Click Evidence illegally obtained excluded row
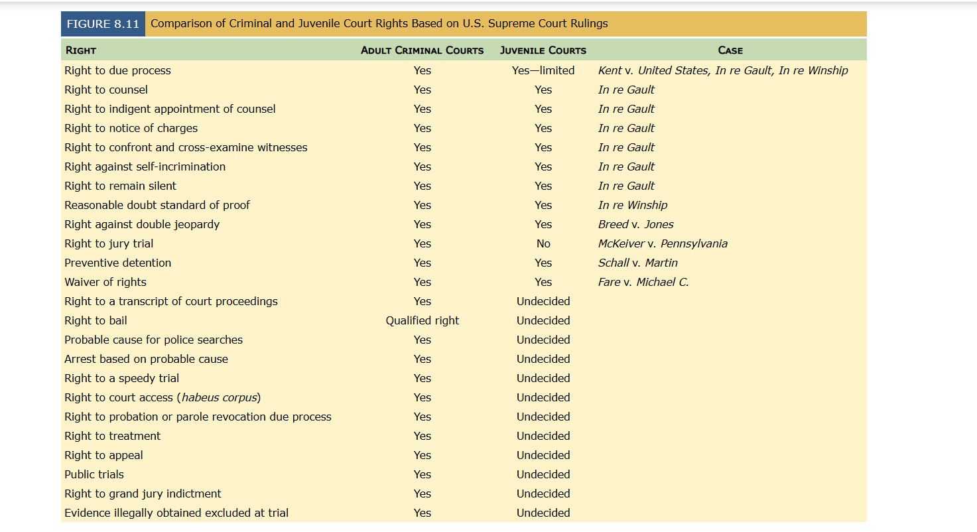 coord(464,513)
